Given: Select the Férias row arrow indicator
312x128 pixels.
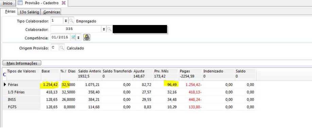Looking at the screenshot, I should pyautogui.click(x=5, y=85).
